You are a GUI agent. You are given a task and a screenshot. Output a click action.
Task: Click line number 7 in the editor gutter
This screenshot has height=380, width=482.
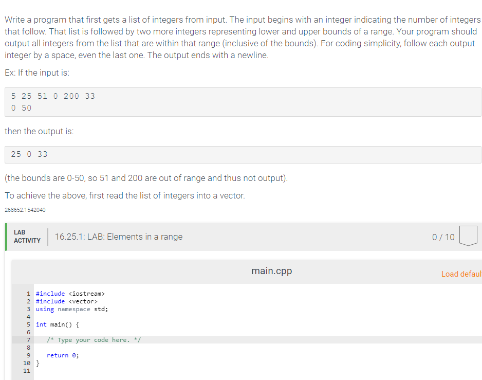point(28,339)
